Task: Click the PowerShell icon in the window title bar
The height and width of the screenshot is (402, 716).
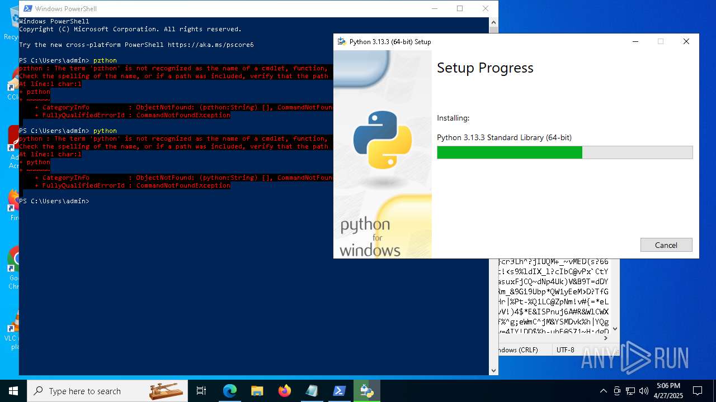Action: [x=27, y=8]
